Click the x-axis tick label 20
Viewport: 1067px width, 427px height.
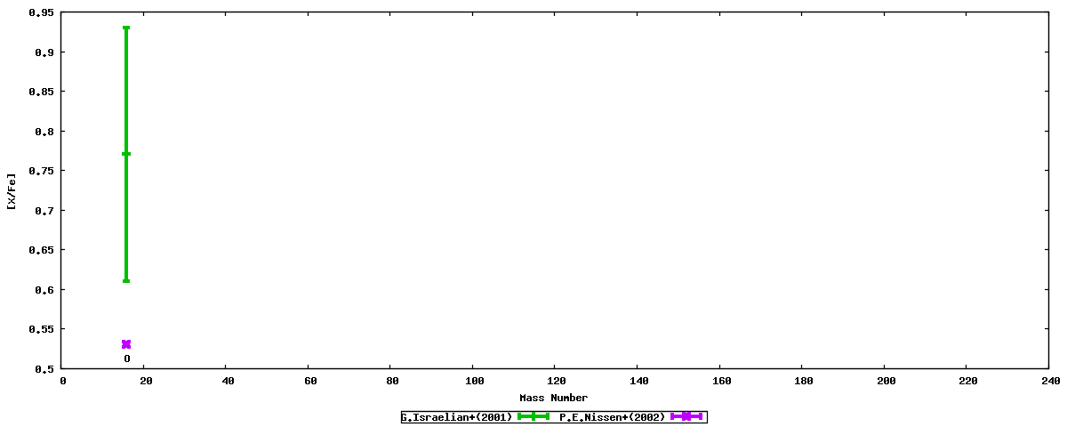(x=144, y=381)
